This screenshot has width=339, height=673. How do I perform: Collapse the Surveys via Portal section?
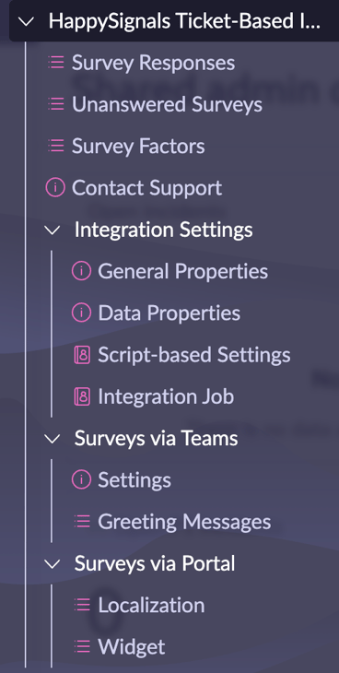coord(53,563)
